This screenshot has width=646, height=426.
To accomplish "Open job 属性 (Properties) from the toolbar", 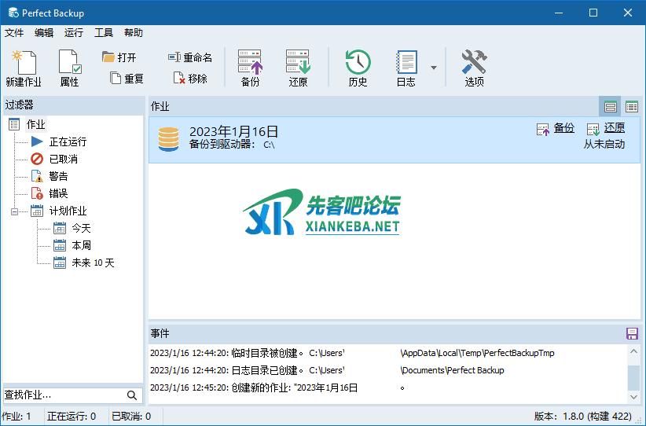I will tap(69, 67).
